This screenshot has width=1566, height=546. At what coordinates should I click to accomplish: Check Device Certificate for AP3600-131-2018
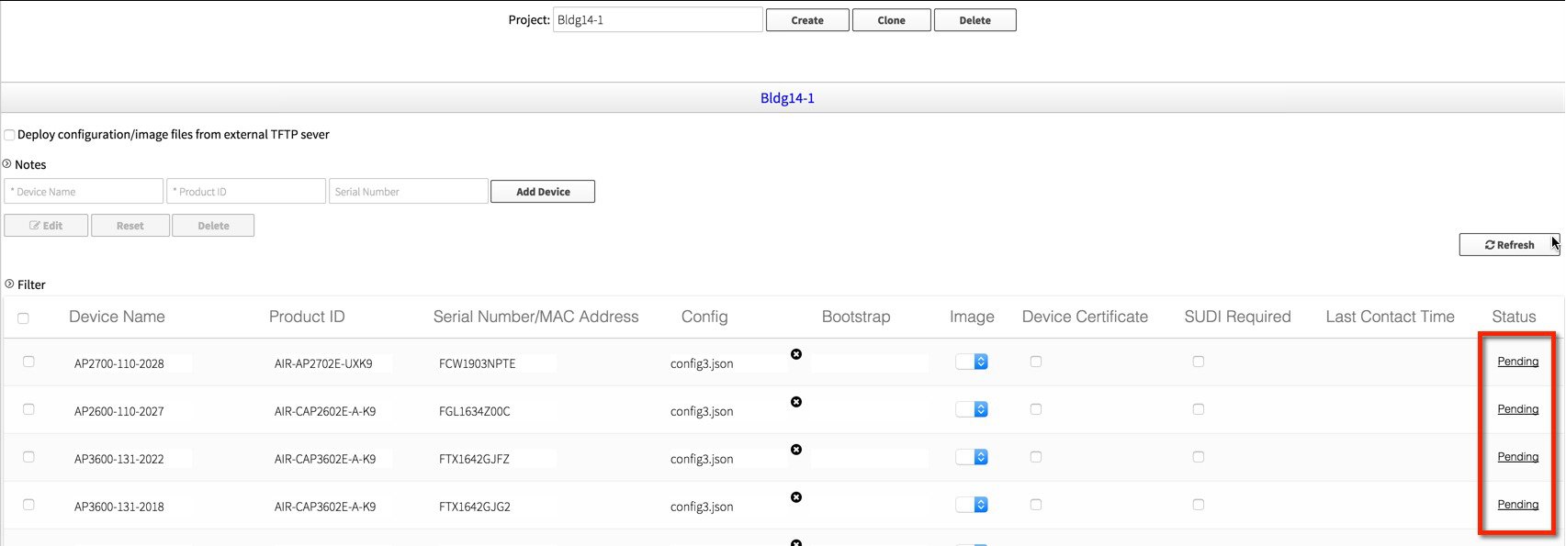point(1036,505)
